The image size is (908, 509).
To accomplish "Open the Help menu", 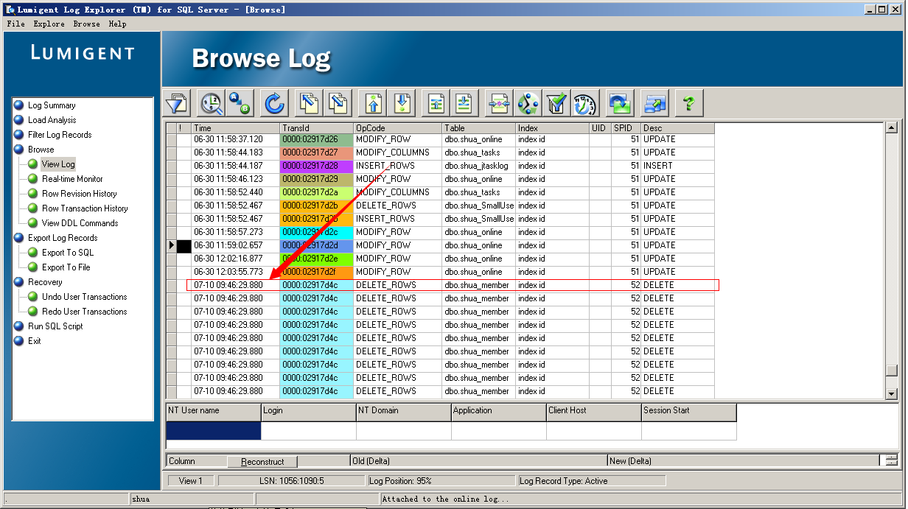I will point(117,24).
